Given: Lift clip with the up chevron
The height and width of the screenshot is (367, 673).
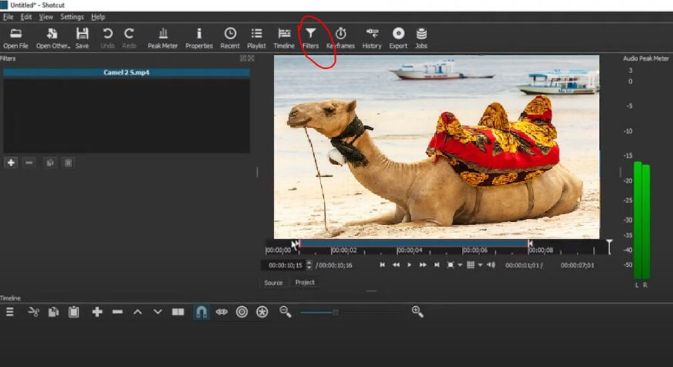Looking at the screenshot, I should point(138,312).
